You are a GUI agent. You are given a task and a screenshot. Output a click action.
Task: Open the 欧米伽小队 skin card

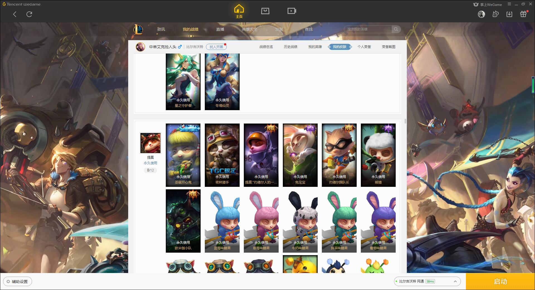click(x=183, y=221)
